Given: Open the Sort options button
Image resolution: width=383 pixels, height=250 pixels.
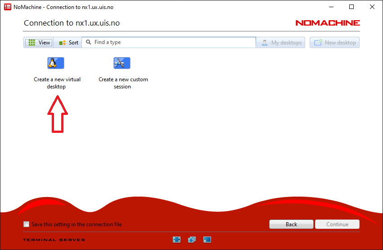Looking at the screenshot, I should pos(68,42).
